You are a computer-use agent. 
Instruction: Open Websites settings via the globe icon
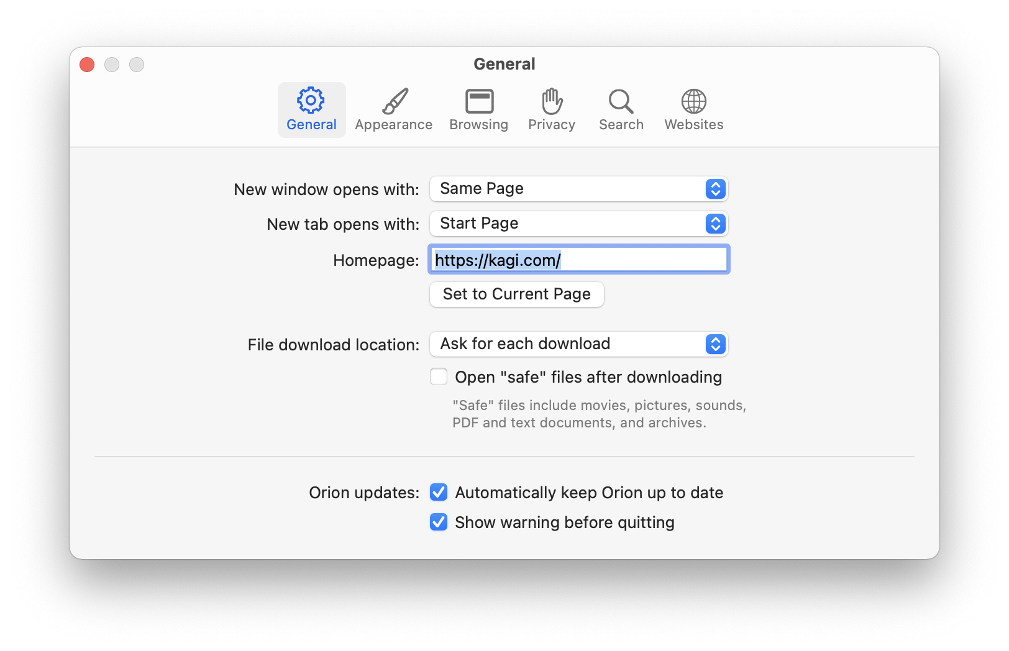point(693,101)
